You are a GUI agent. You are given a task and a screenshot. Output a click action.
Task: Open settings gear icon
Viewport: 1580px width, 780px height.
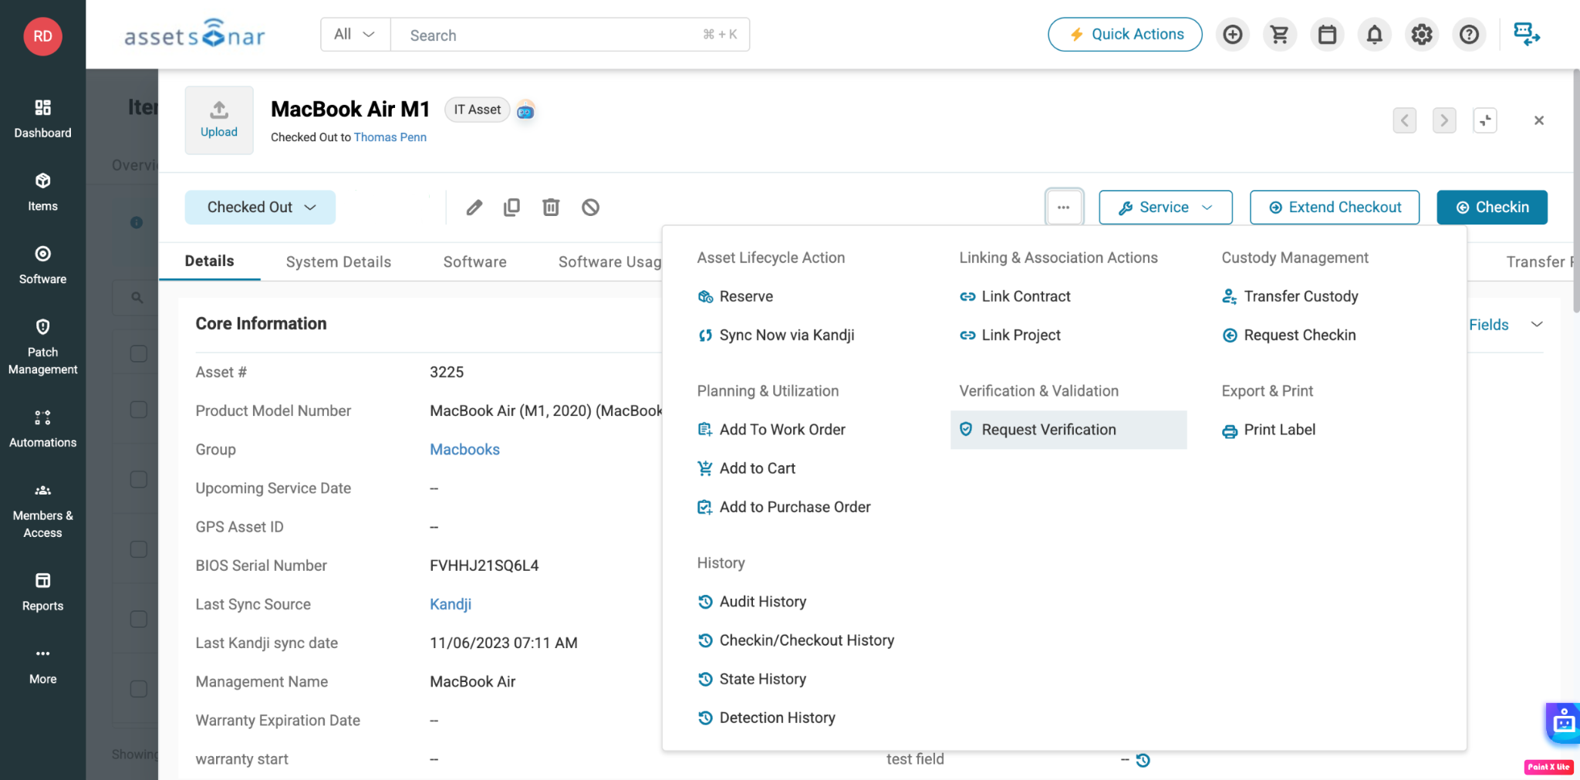pos(1422,35)
